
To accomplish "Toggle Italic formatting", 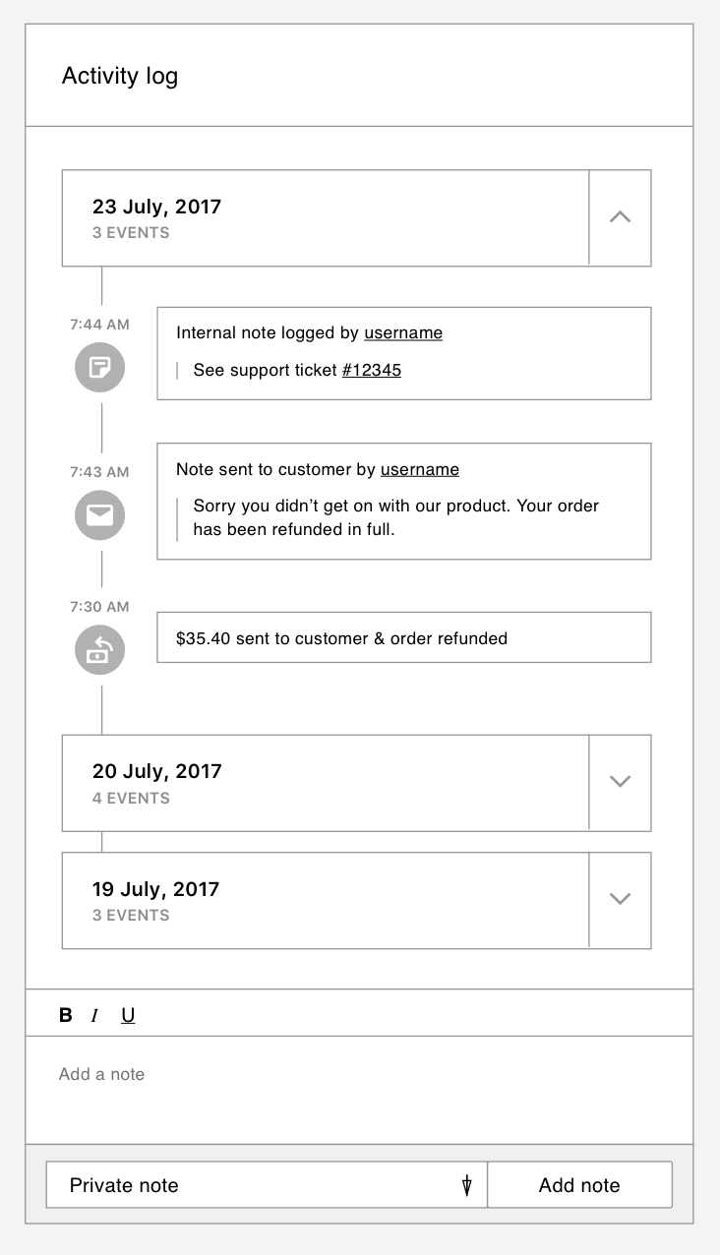I will pos(94,1015).
